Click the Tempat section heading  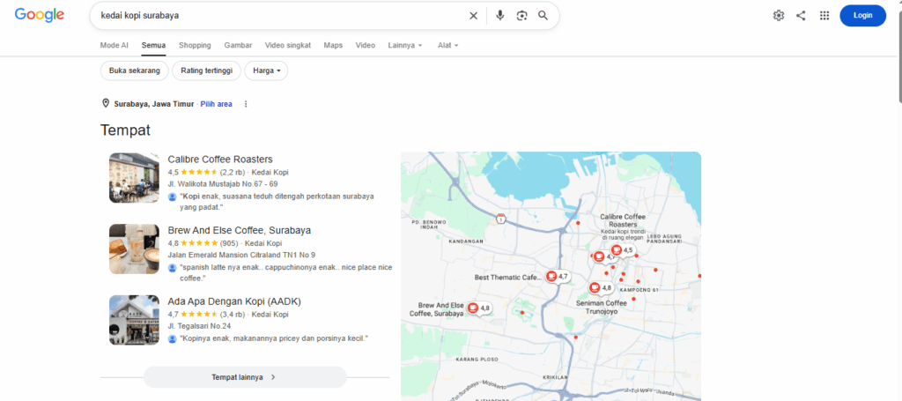click(125, 130)
